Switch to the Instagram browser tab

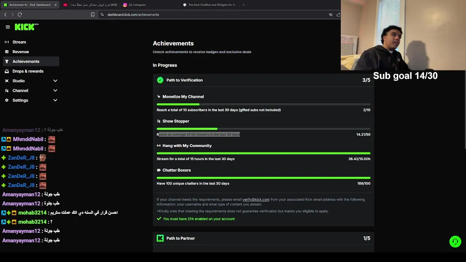150,5
